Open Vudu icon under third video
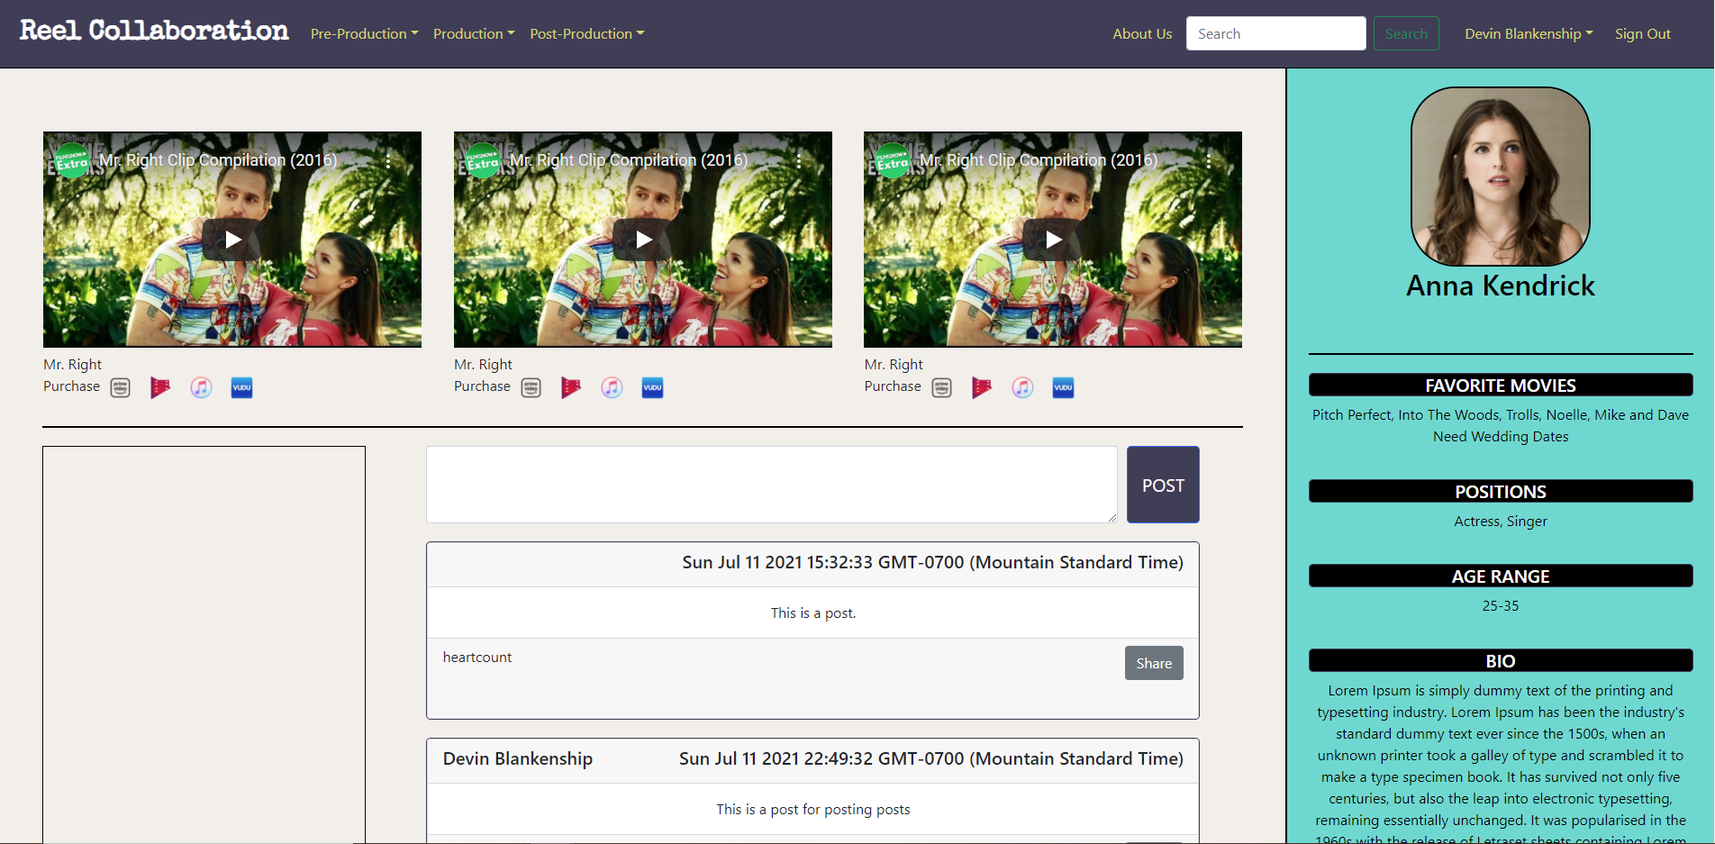1715x844 pixels. tap(1063, 387)
